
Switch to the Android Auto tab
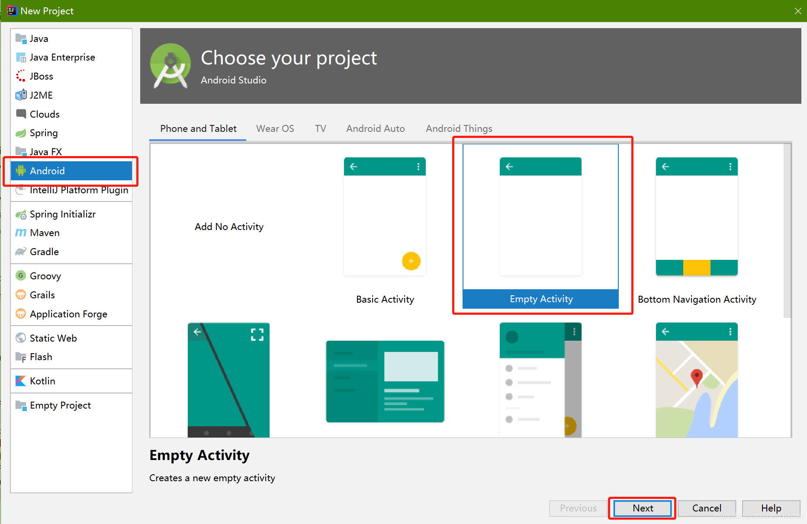click(376, 129)
